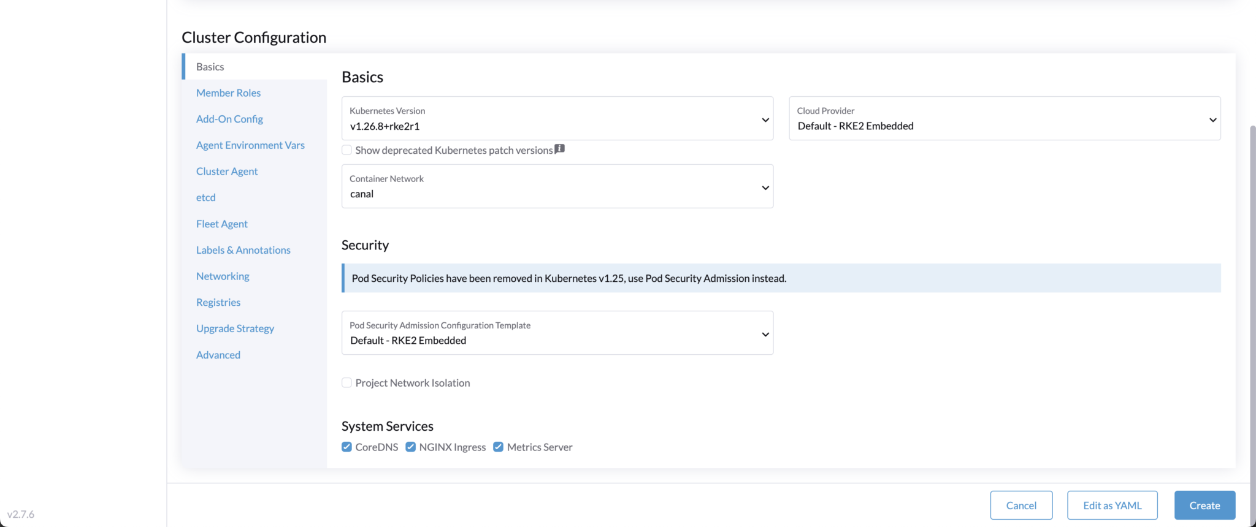The height and width of the screenshot is (527, 1256).
Task: Switch to the Member Roles tab
Action: [x=228, y=93]
